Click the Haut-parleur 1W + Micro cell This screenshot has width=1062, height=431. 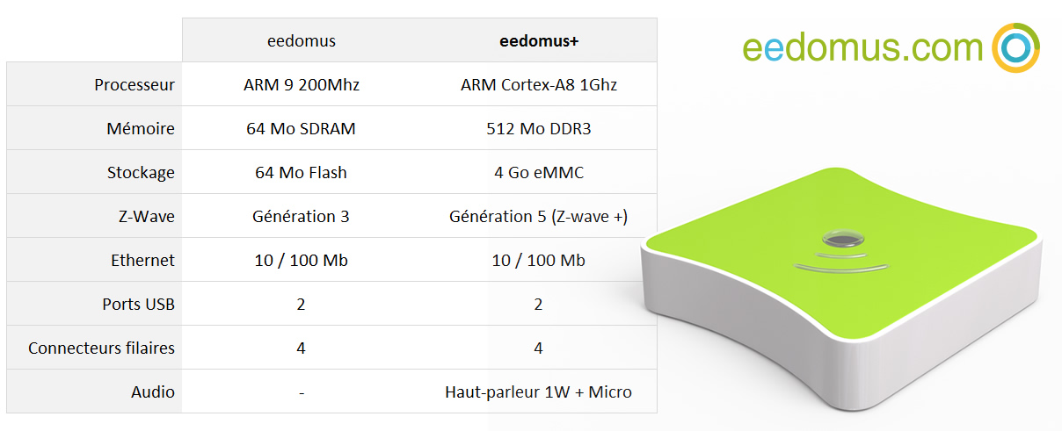[x=538, y=392]
